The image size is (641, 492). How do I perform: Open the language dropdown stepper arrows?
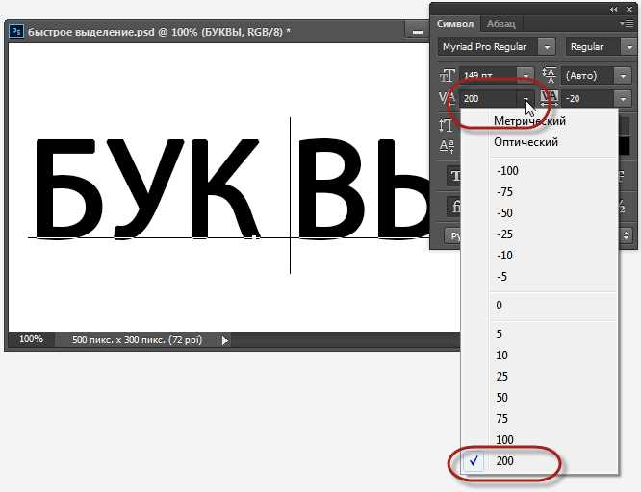coord(626,235)
